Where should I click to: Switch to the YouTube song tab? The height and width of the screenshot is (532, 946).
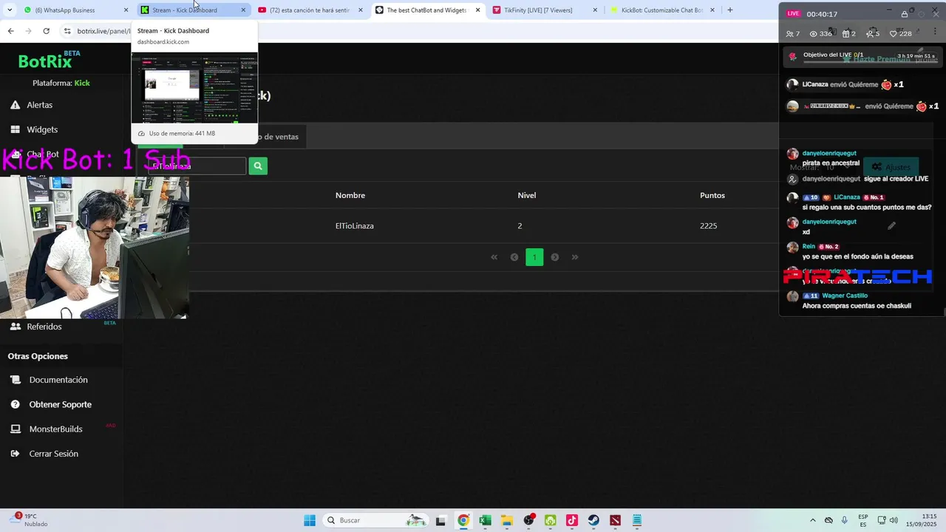click(x=310, y=10)
